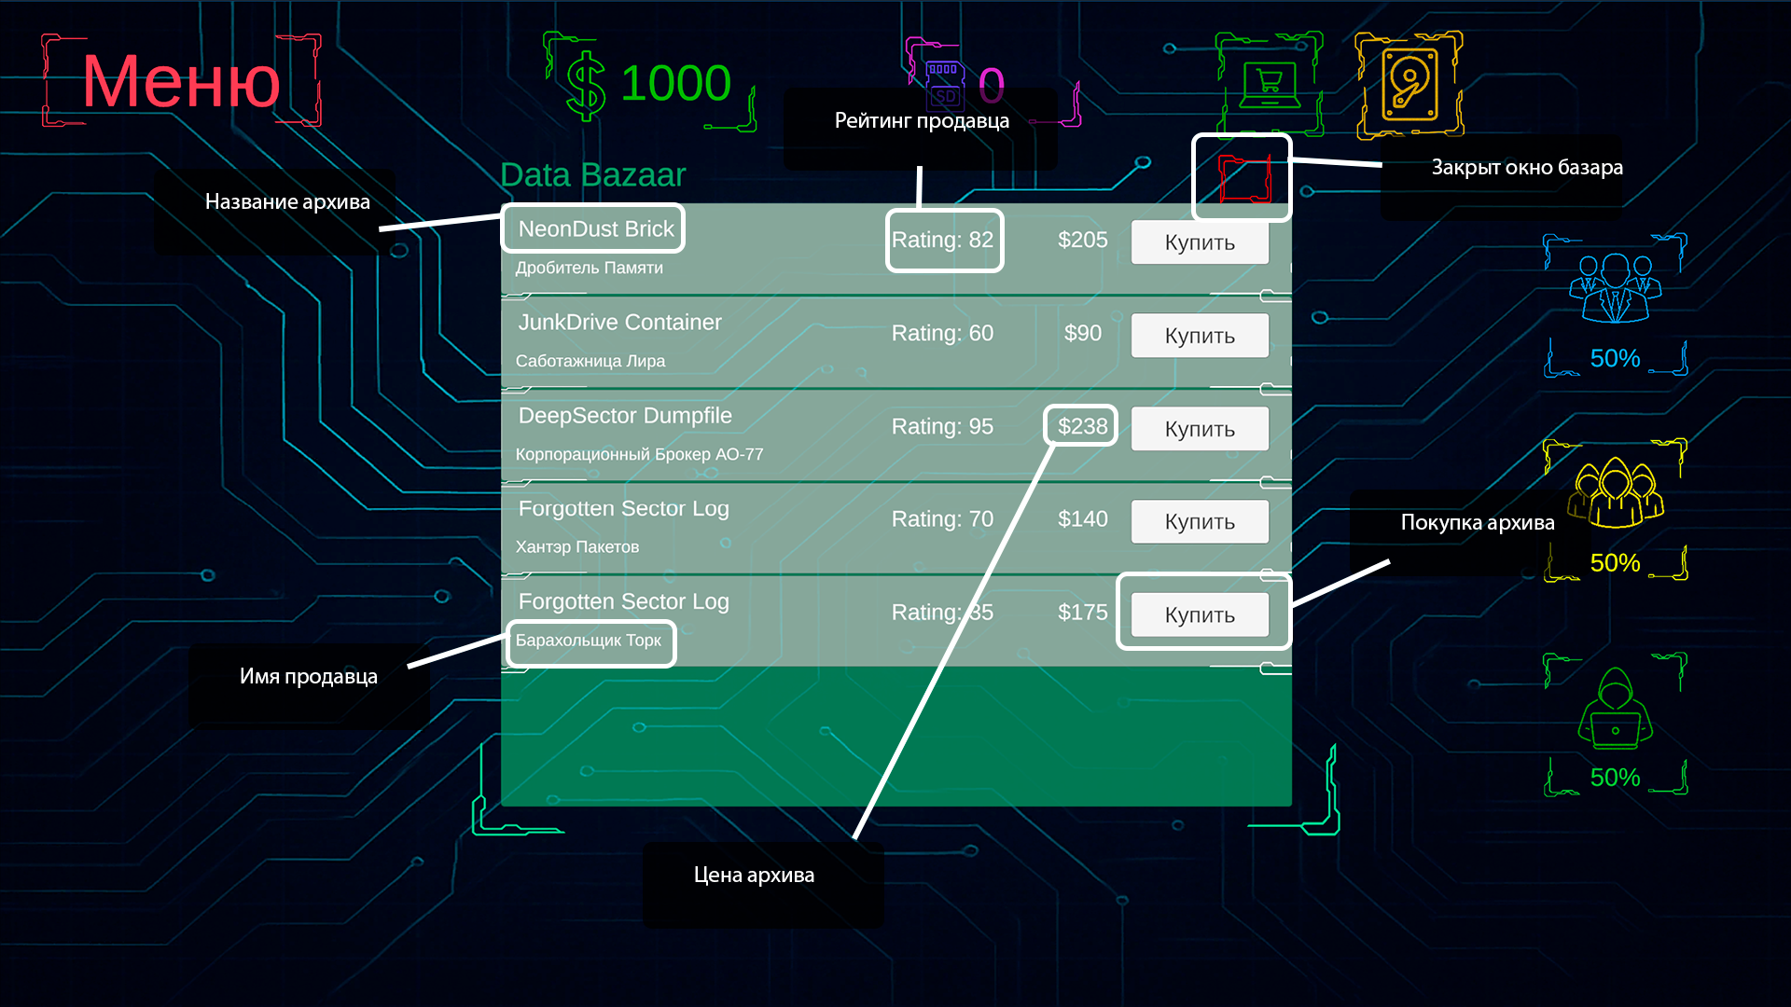Click the green dollar sign icon

586,85
